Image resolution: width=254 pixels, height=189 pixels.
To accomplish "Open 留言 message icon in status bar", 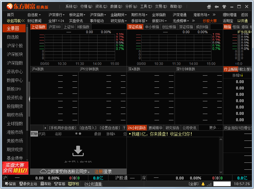I will point(10,184).
